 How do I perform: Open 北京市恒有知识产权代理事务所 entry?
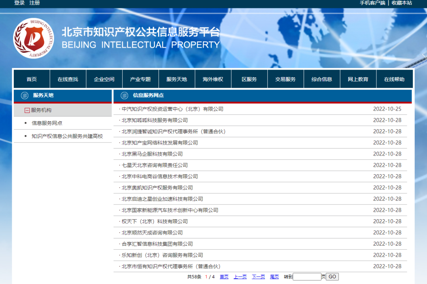pyautogui.click(x=171, y=267)
